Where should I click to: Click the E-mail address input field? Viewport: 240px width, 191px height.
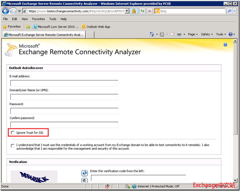[x=64, y=83]
